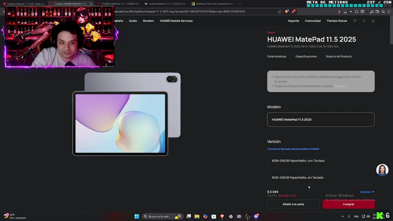Show hidden system tray icons

click(343, 216)
